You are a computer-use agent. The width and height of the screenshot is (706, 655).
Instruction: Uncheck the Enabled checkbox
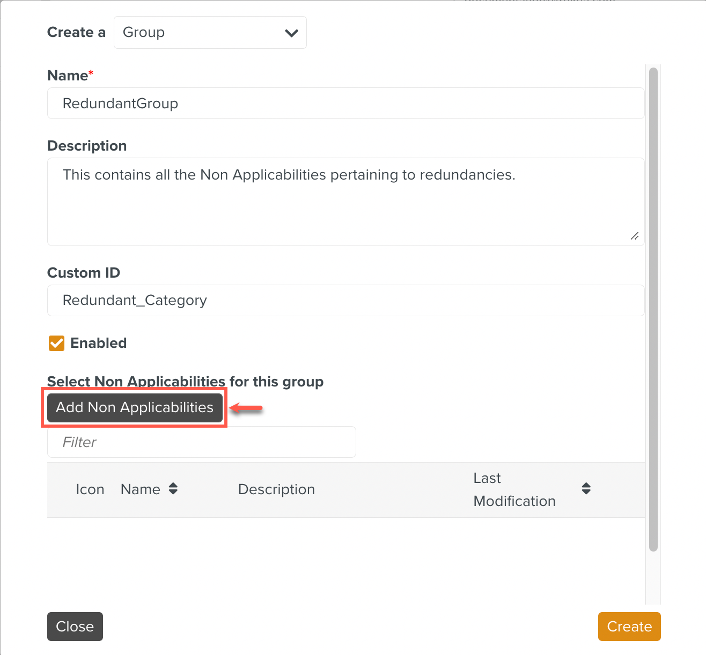click(56, 343)
